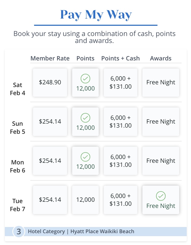
Task: Select $254.14 Member Rate for Mon Feb 6
Action: pos(50,161)
